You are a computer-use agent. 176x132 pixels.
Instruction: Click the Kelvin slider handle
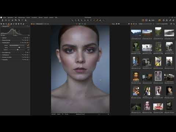19,48
